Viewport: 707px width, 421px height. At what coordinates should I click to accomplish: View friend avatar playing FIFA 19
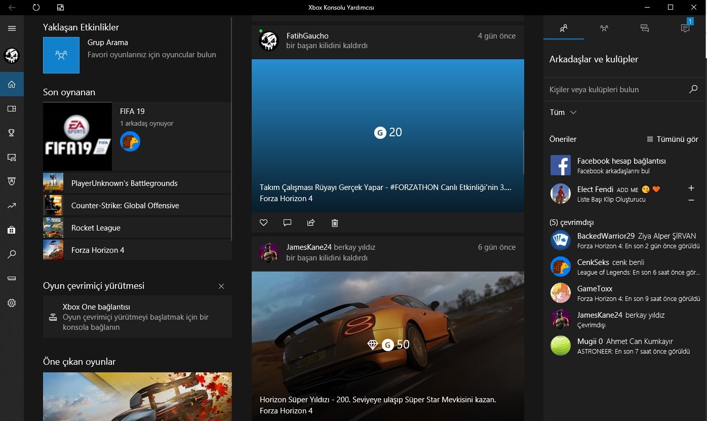click(130, 141)
